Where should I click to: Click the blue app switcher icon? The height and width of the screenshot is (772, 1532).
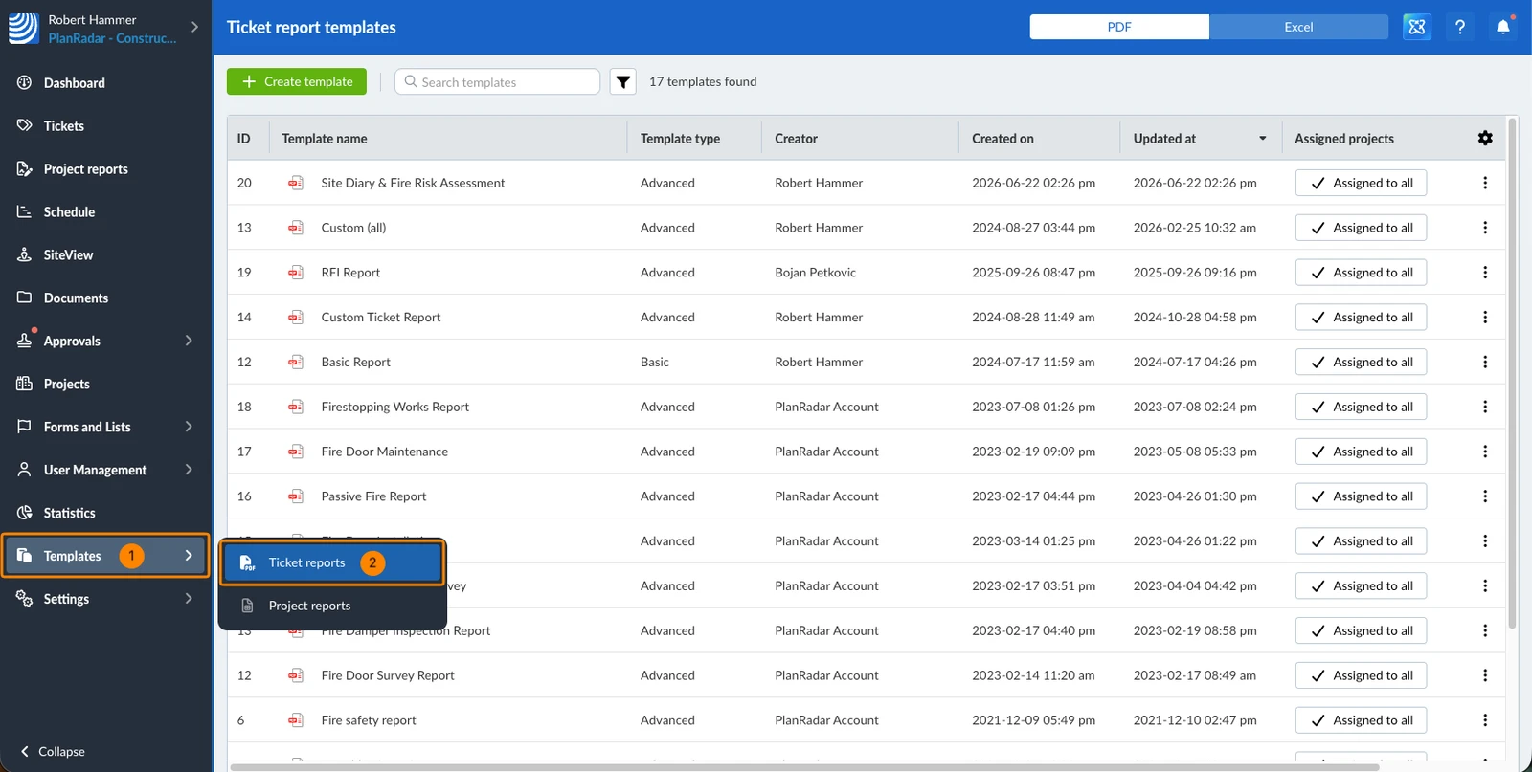[x=1417, y=27]
